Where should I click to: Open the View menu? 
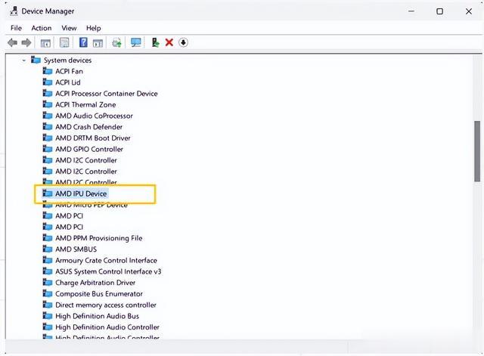tap(69, 28)
